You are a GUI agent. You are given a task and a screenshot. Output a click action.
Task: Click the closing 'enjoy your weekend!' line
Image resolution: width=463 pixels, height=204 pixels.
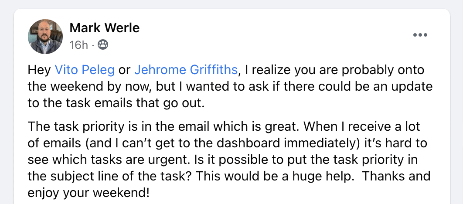[89, 192]
